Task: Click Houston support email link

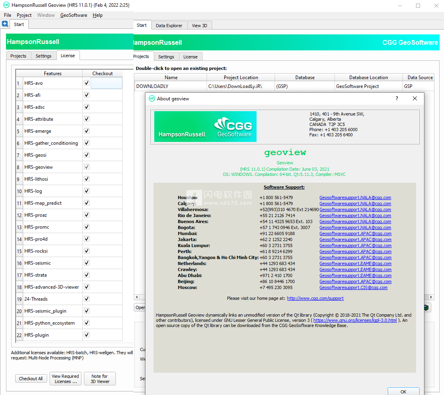Action: [x=355, y=197]
